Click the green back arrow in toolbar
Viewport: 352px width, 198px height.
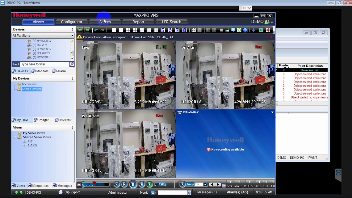pyautogui.click(x=80, y=30)
